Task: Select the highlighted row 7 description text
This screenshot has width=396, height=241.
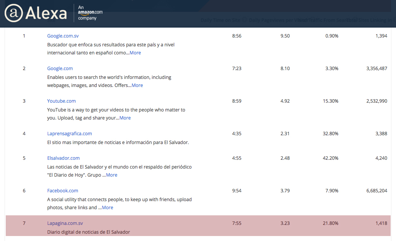Action: [89, 232]
